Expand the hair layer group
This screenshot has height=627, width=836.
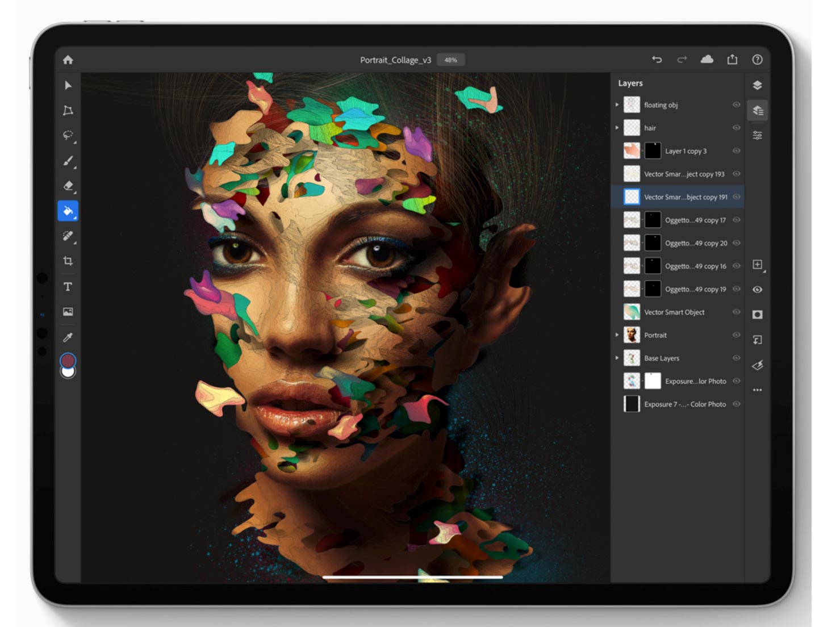[x=617, y=128]
